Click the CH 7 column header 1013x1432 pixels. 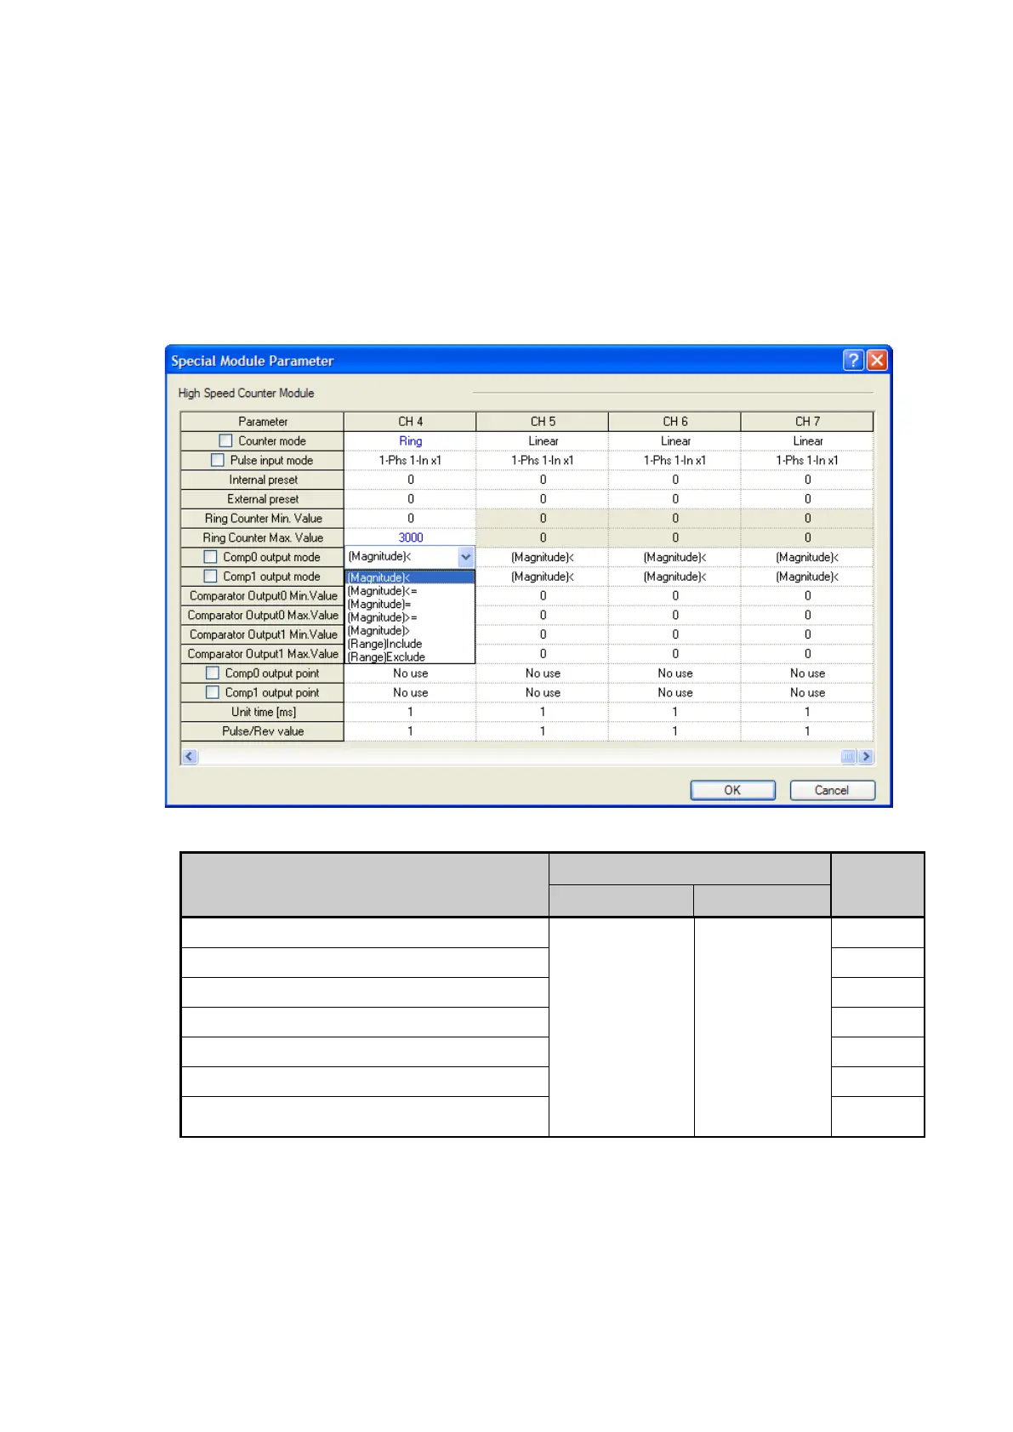807,422
